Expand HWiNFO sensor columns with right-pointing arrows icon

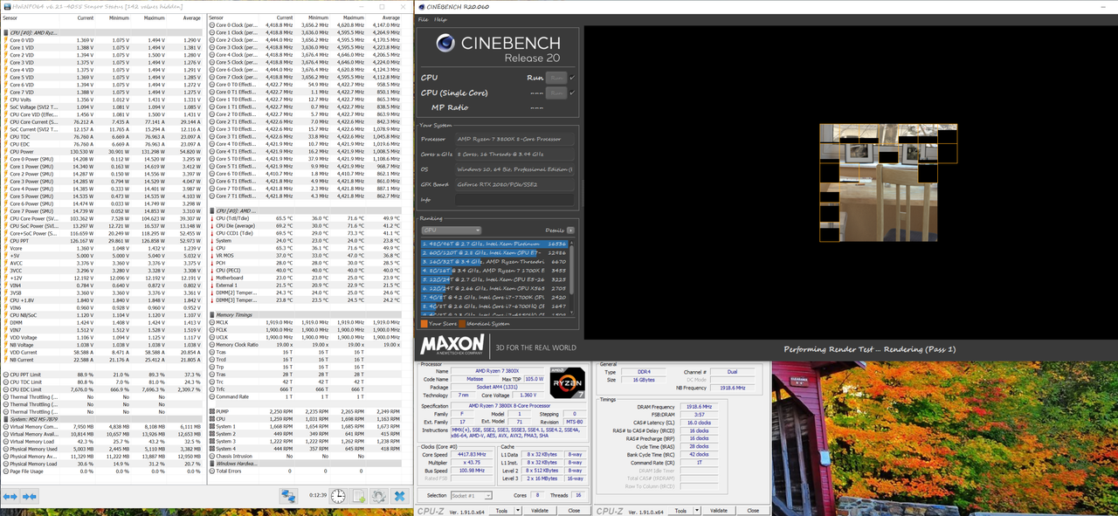click(x=10, y=496)
